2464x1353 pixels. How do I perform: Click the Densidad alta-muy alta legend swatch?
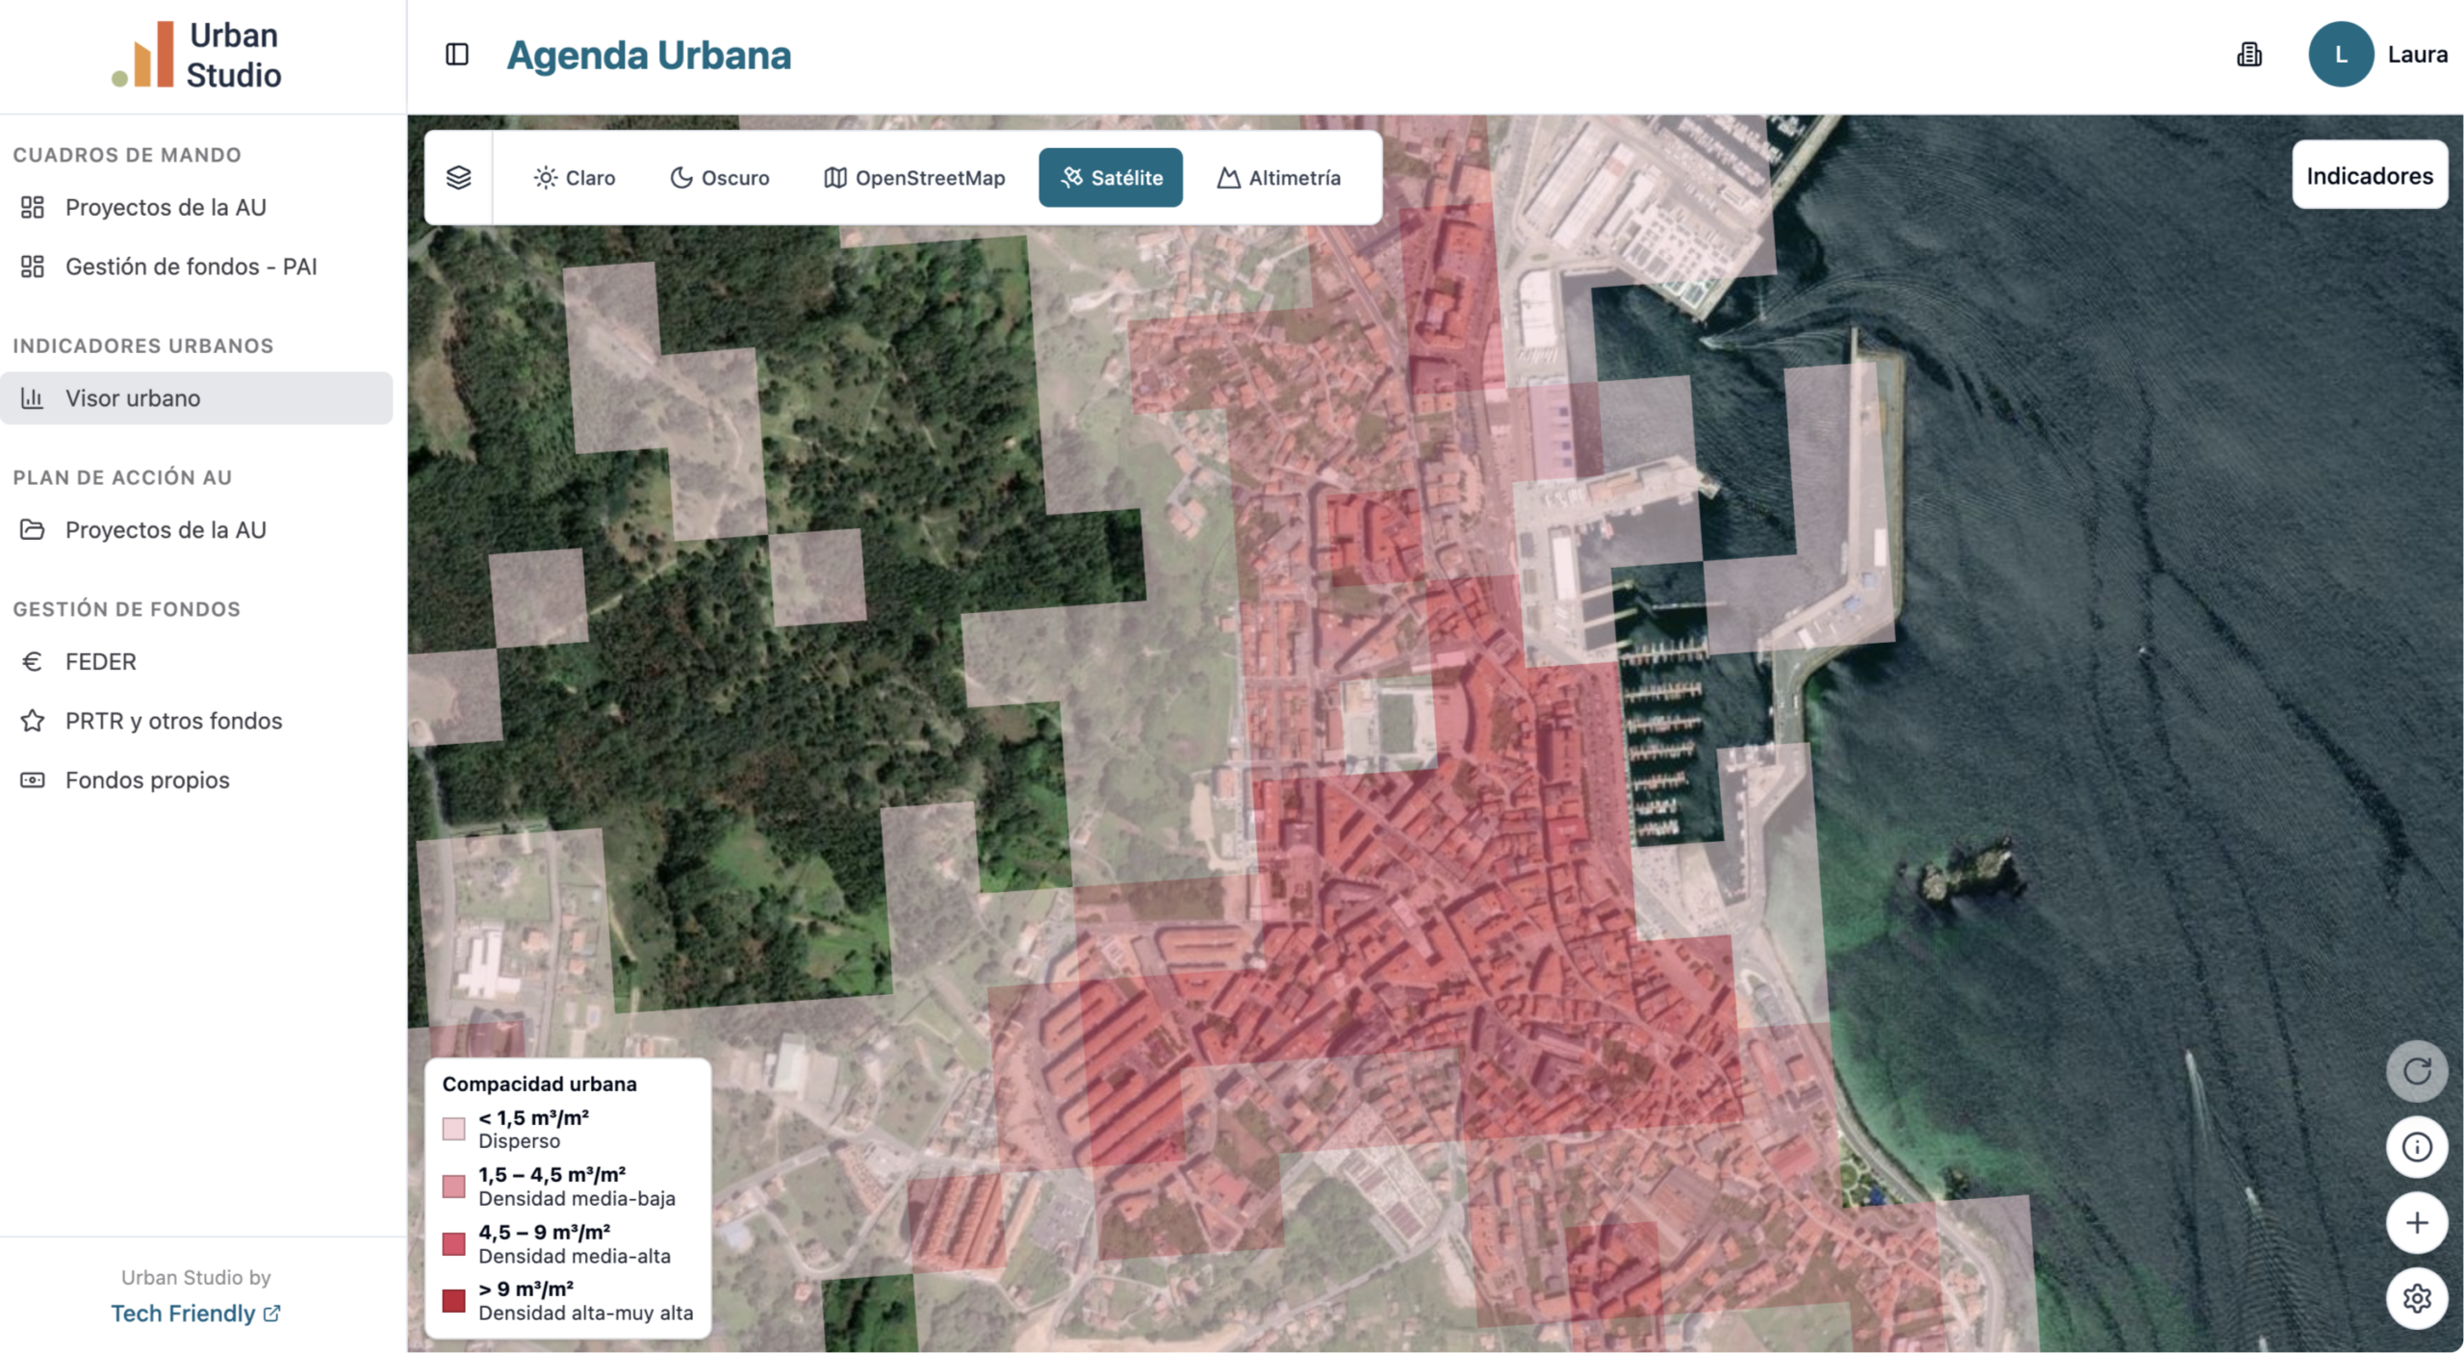(453, 1301)
